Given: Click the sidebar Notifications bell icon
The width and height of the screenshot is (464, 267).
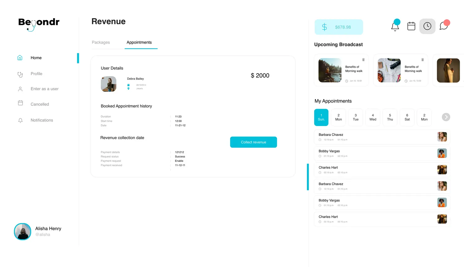Looking at the screenshot, I should pos(20,120).
